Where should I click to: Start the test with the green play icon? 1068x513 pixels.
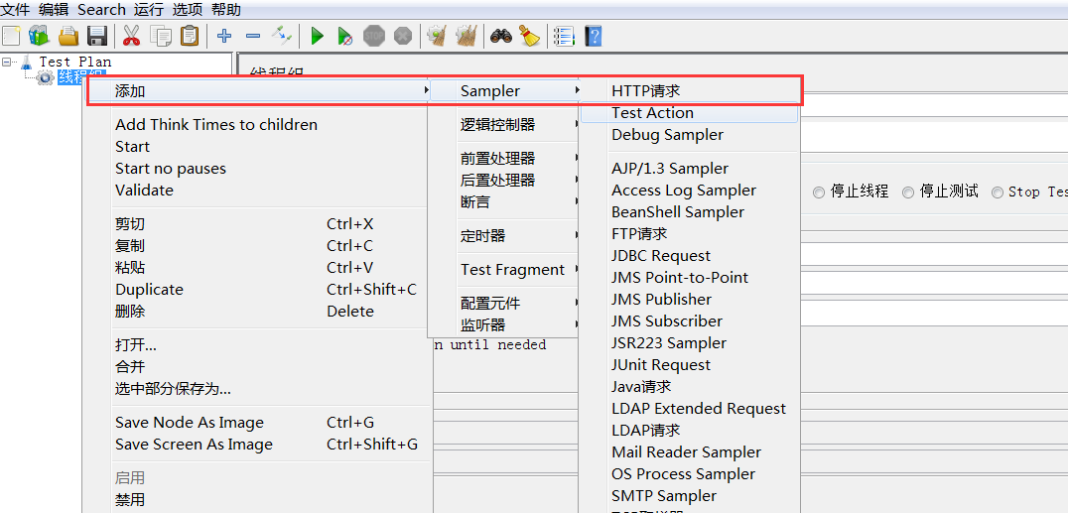317,37
